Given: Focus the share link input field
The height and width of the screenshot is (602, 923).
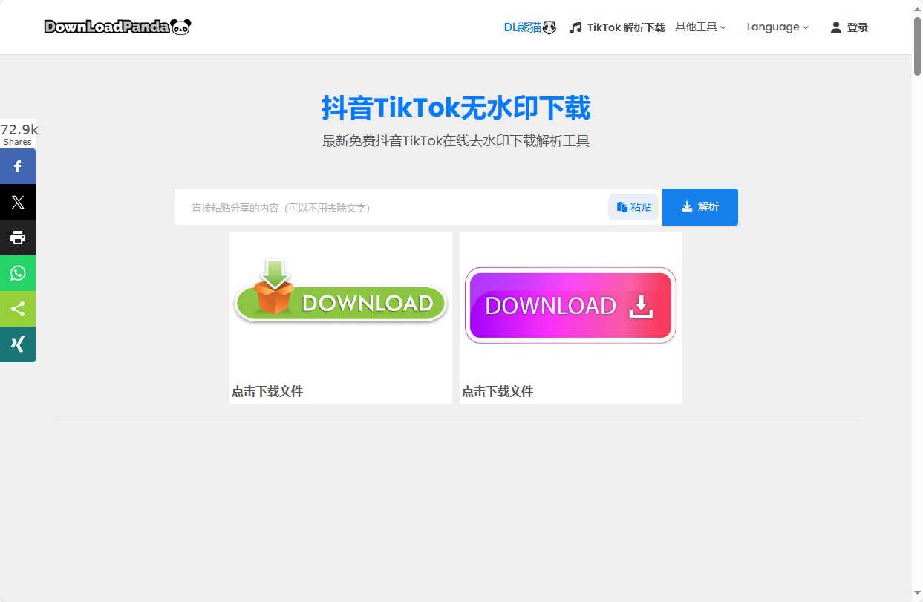Looking at the screenshot, I should [x=391, y=207].
